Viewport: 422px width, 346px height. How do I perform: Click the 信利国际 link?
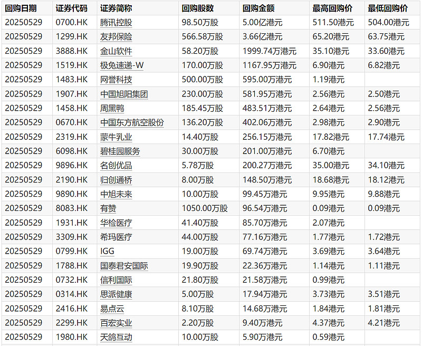point(116,280)
